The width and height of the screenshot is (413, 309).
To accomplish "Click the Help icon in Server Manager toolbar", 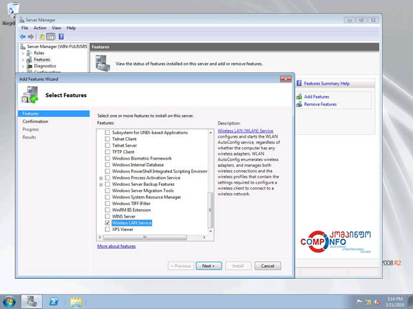I will [x=61, y=36].
